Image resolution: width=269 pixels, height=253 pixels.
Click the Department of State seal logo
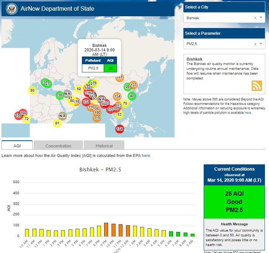pos(12,8)
